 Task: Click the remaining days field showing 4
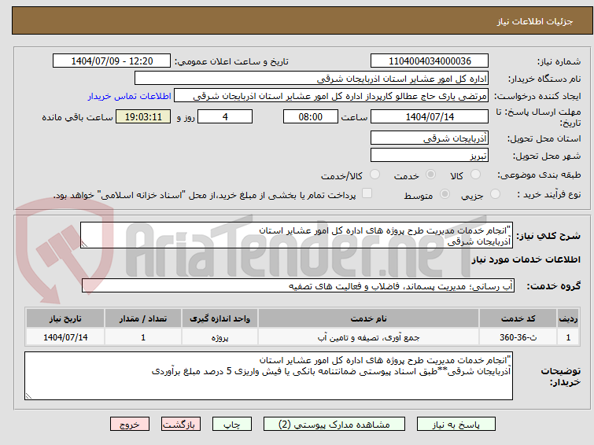225,116
